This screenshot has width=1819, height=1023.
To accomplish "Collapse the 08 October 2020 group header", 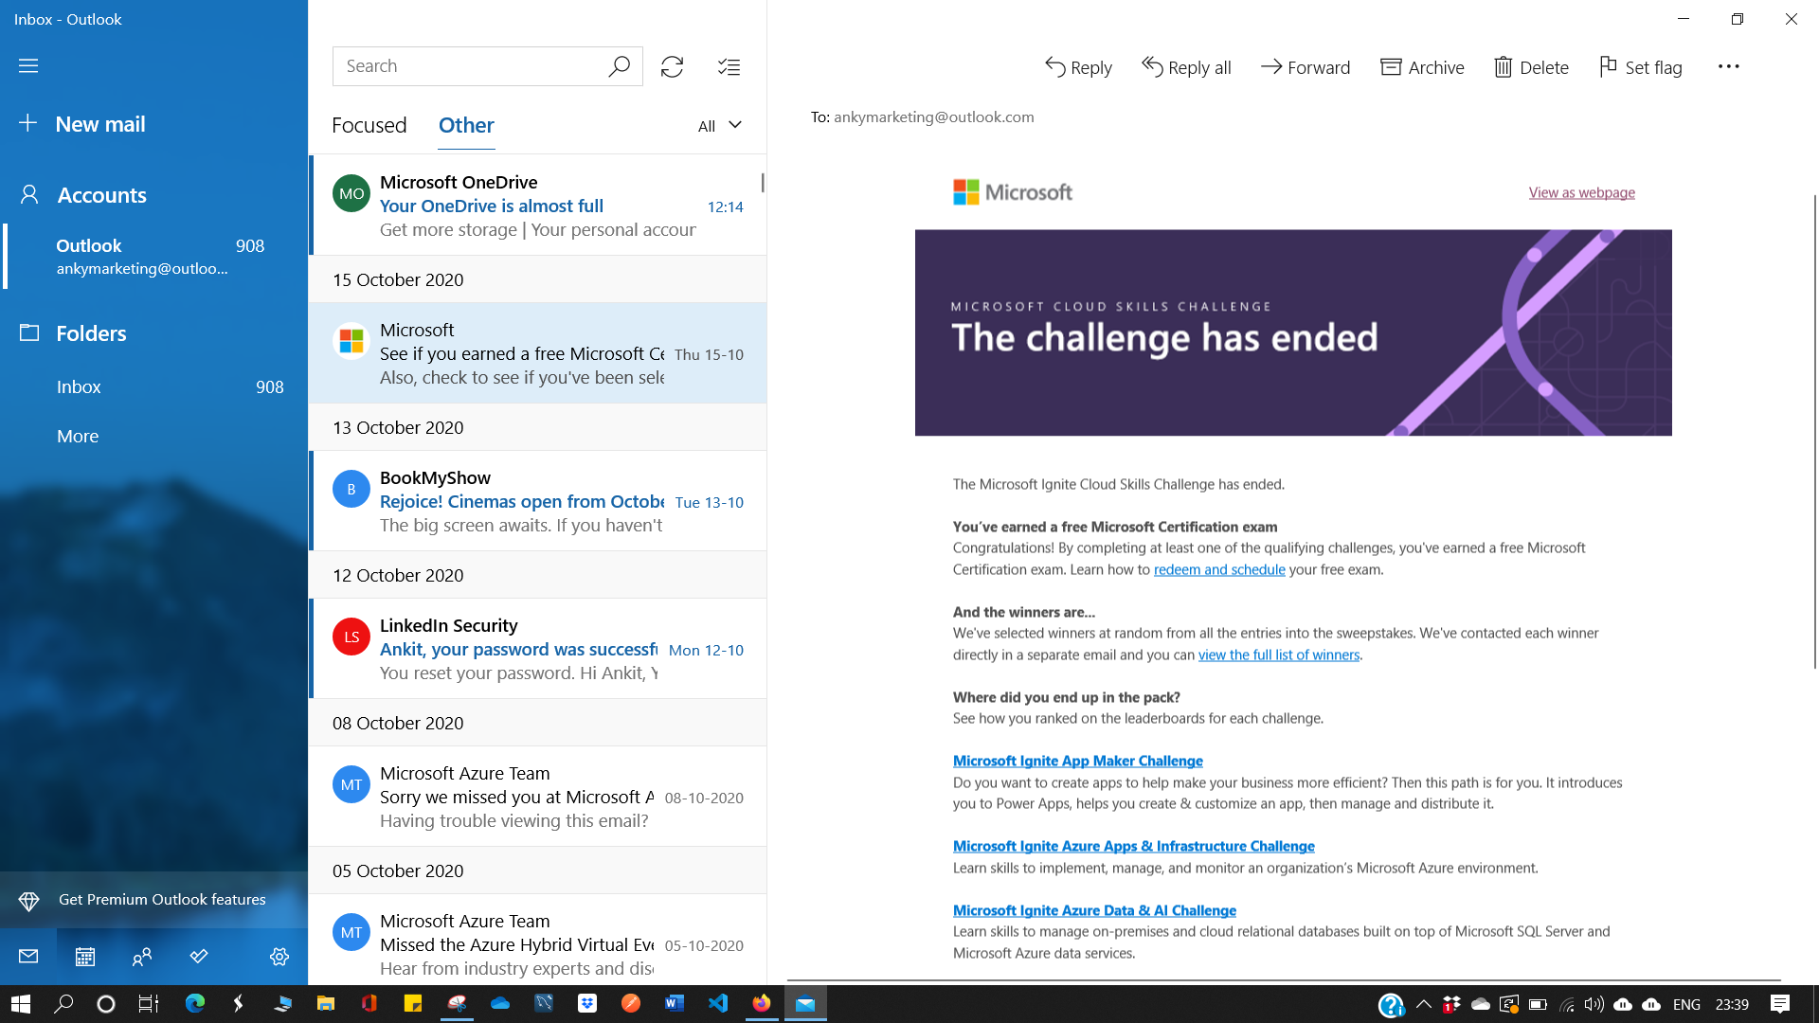I will pyautogui.click(x=537, y=723).
